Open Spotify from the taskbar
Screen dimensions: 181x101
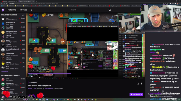pos(71,100)
